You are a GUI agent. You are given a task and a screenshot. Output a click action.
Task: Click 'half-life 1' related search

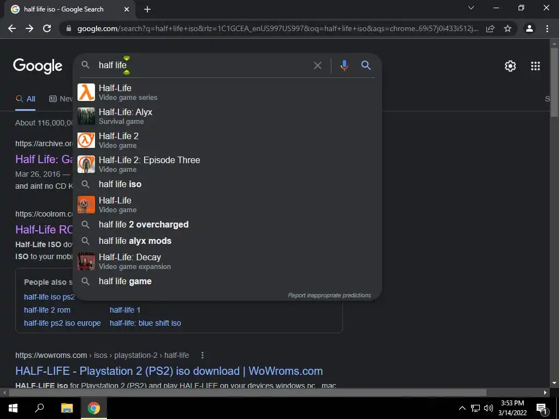point(125,310)
